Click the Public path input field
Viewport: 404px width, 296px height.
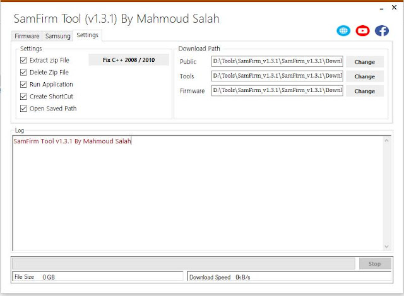pyautogui.click(x=277, y=61)
